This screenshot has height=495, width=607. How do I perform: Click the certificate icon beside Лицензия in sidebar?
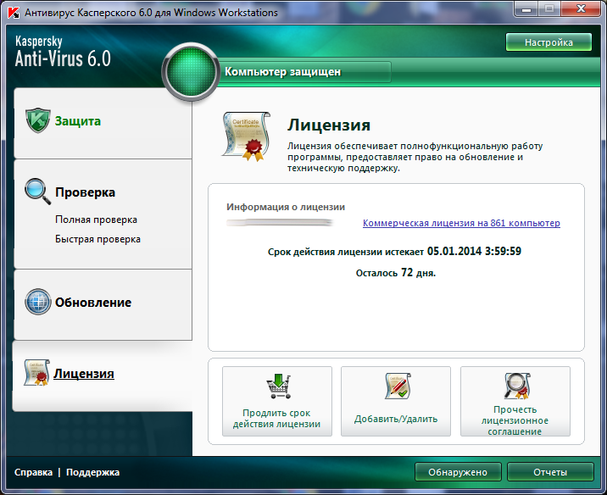(36, 372)
